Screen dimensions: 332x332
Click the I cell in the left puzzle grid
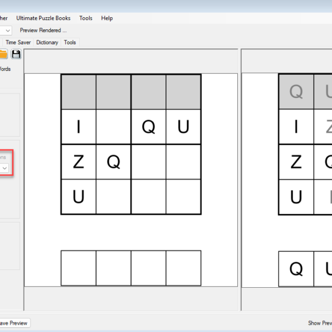click(x=79, y=127)
